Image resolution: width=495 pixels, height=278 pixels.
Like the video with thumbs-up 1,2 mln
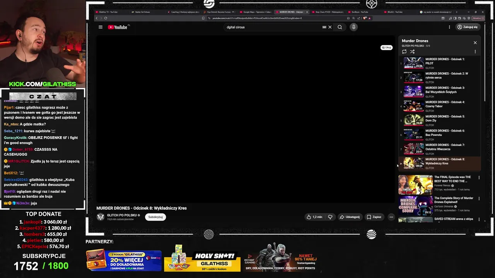pos(314,217)
